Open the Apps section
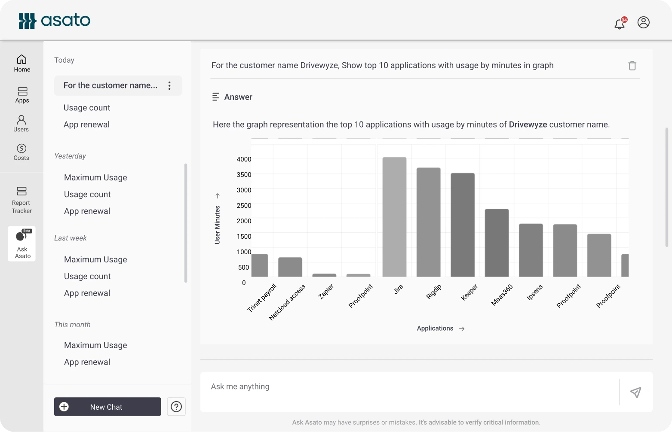Image resolution: width=672 pixels, height=432 pixels. tap(22, 95)
